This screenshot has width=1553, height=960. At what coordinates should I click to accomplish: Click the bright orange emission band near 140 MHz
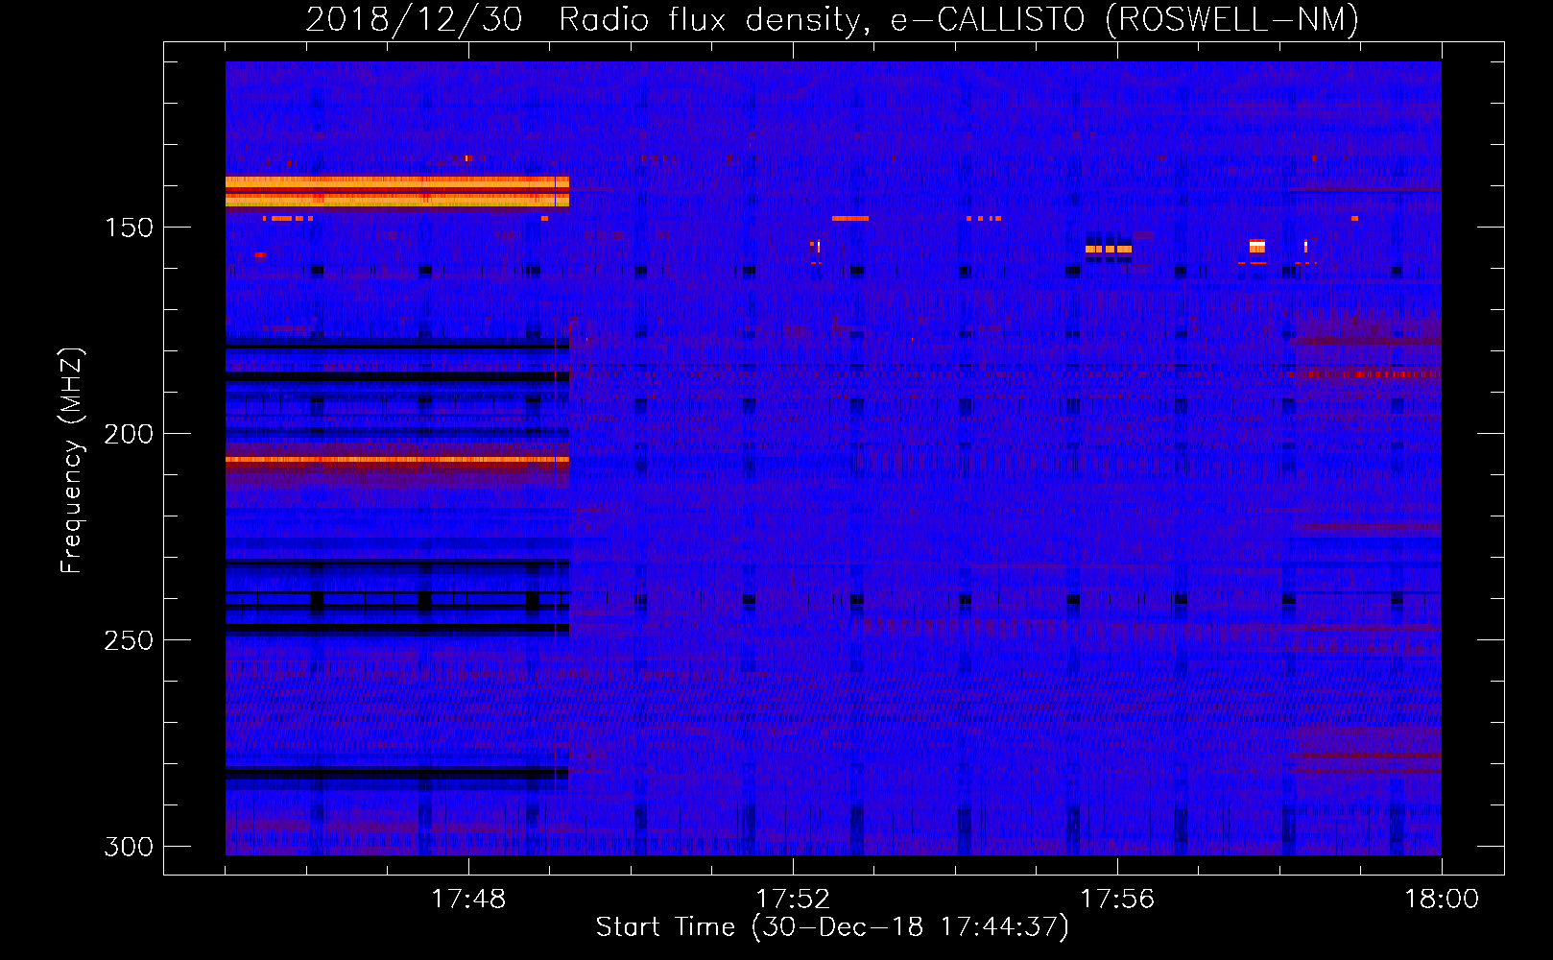coord(397,191)
